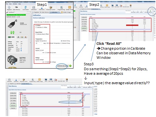Click Read All in Step2 window

tap(150, 12)
